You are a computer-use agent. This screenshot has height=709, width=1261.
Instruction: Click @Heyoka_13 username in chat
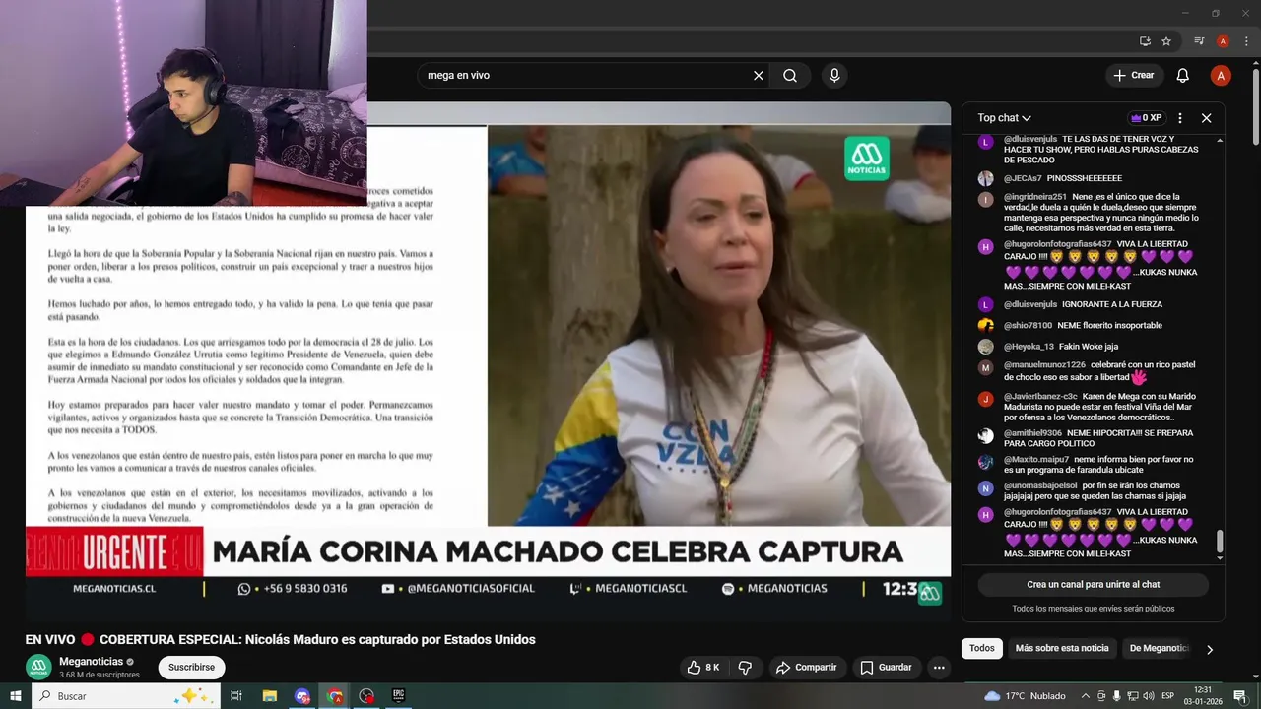pyautogui.click(x=1029, y=347)
